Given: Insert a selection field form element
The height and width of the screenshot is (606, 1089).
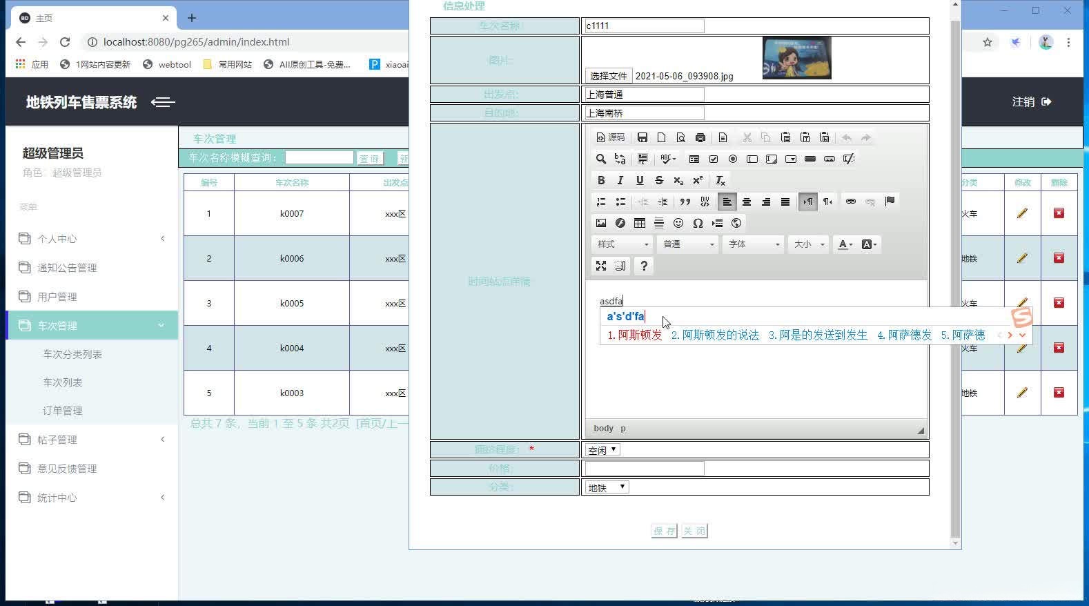Looking at the screenshot, I should click(791, 159).
